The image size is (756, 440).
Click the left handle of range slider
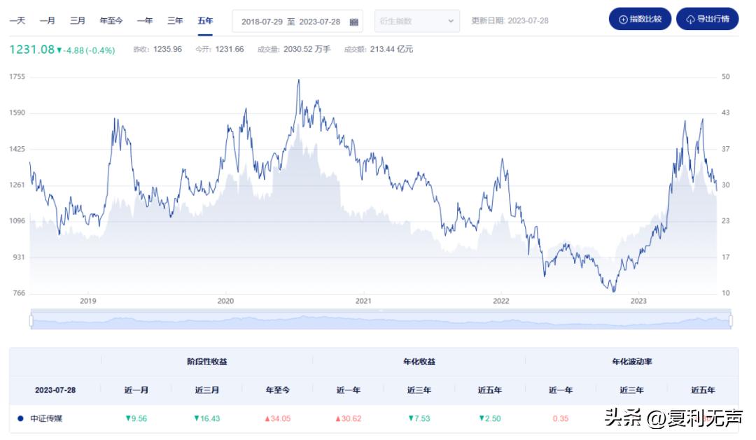pos(31,320)
